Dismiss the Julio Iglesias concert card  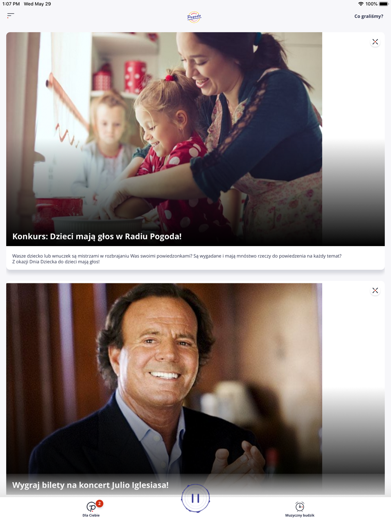tap(375, 290)
